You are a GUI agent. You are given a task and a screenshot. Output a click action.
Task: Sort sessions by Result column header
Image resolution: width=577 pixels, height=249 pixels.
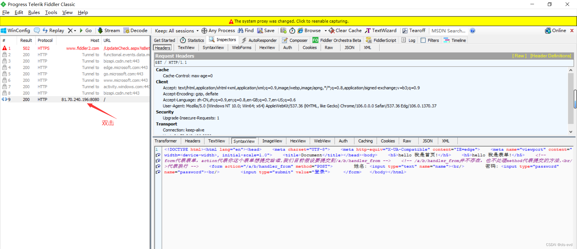click(x=26, y=40)
